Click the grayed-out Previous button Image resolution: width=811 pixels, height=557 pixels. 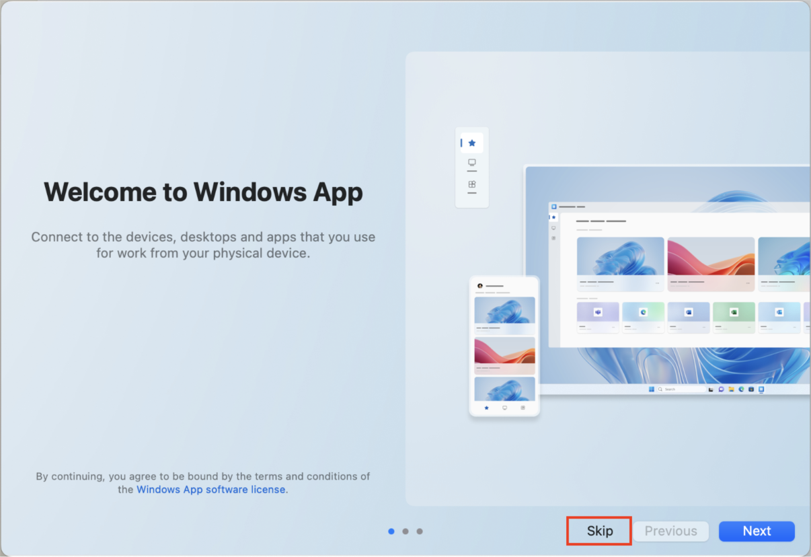coord(670,531)
